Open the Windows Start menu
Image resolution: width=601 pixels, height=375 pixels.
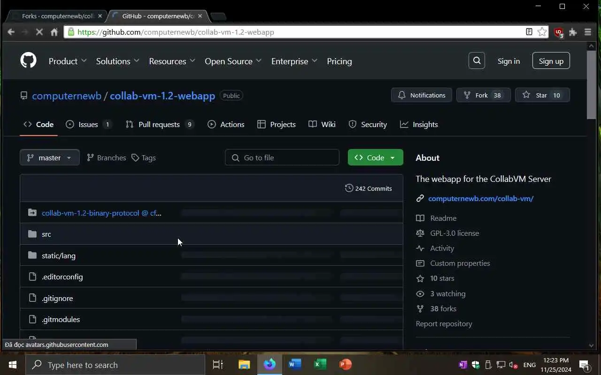(13, 365)
